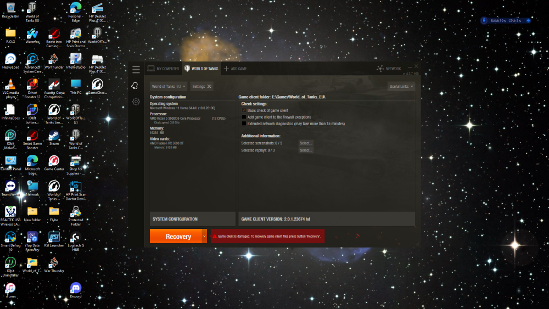Open the Add Game tab
549x309 pixels.
[236, 69]
